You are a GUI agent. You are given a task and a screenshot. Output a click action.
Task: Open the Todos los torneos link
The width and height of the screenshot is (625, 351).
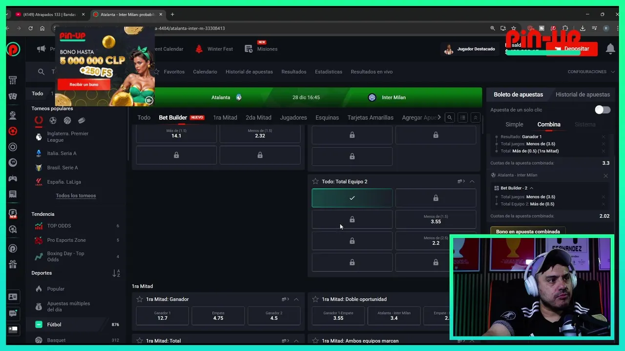click(76, 195)
